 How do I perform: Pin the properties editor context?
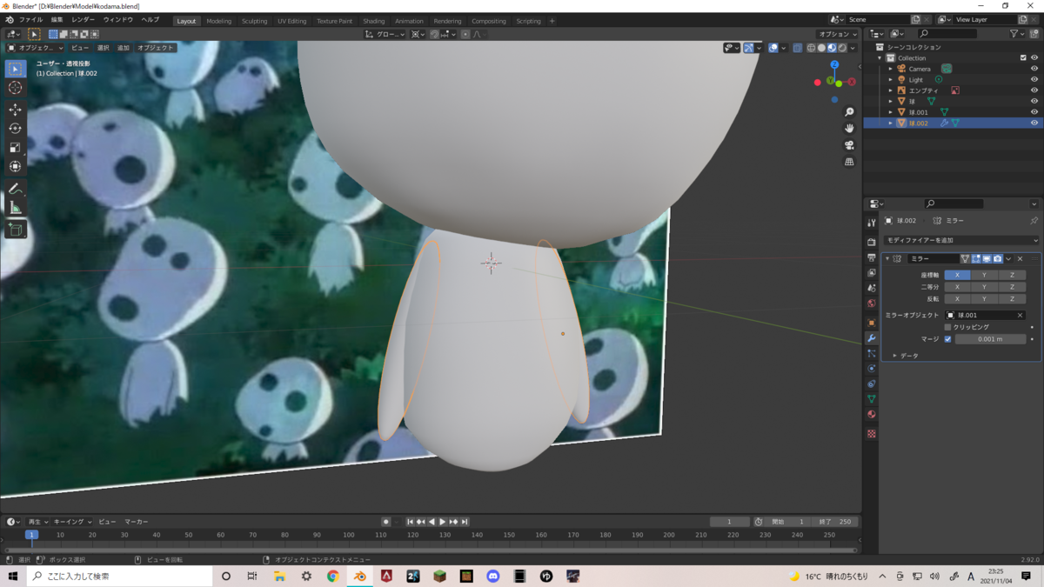click(1034, 221)
